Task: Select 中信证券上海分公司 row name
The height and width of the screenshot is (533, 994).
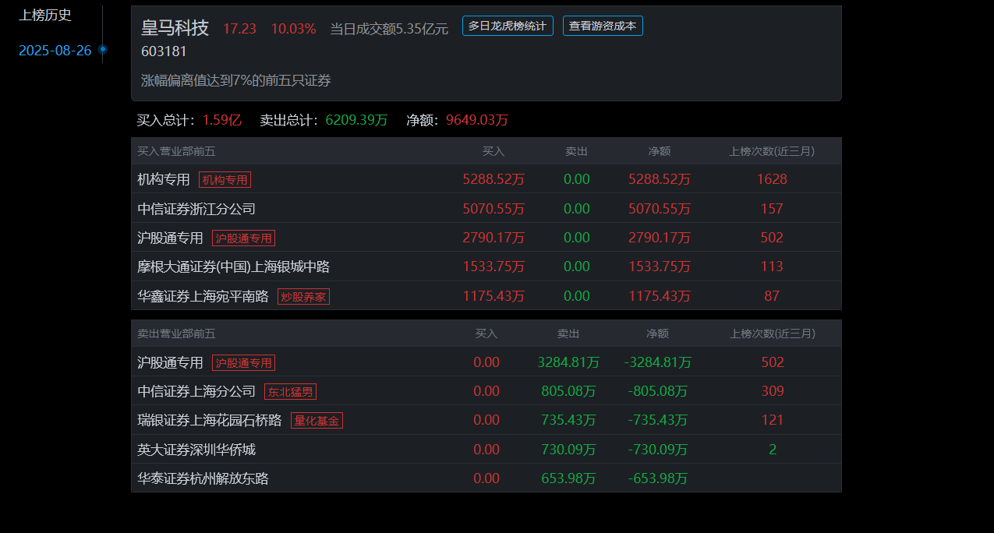Action: click(196, 391)
